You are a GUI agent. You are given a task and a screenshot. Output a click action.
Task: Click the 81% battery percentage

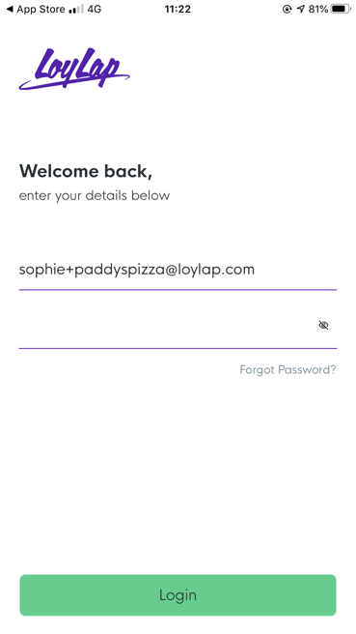pyautogui.click(x=318, y=9)
